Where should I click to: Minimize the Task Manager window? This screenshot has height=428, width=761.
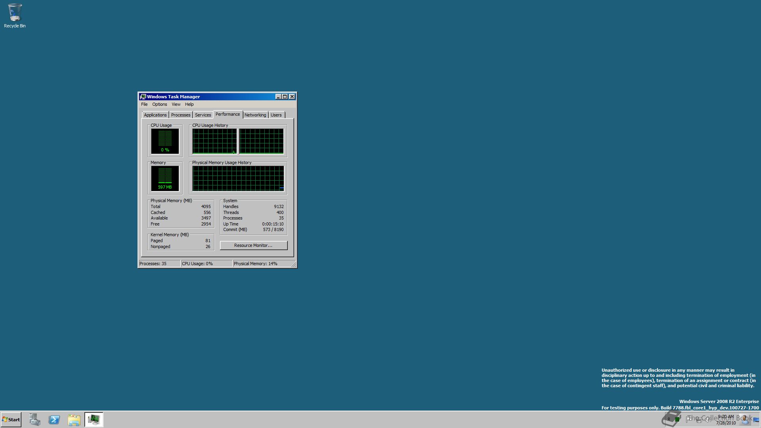[x=278, y=97]
